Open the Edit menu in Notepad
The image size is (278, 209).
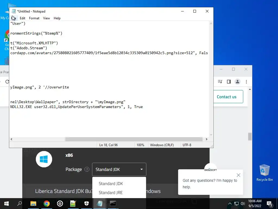pos(23,18)
